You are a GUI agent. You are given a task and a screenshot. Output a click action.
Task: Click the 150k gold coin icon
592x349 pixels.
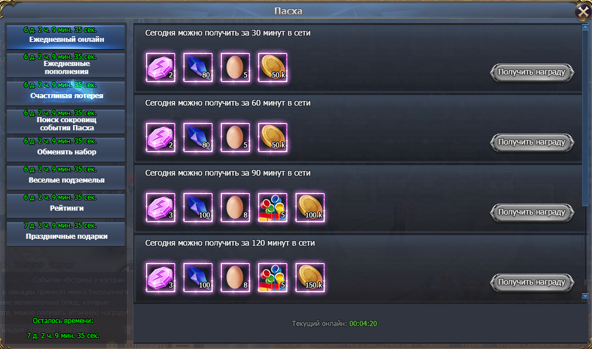(x=310, y=278)
